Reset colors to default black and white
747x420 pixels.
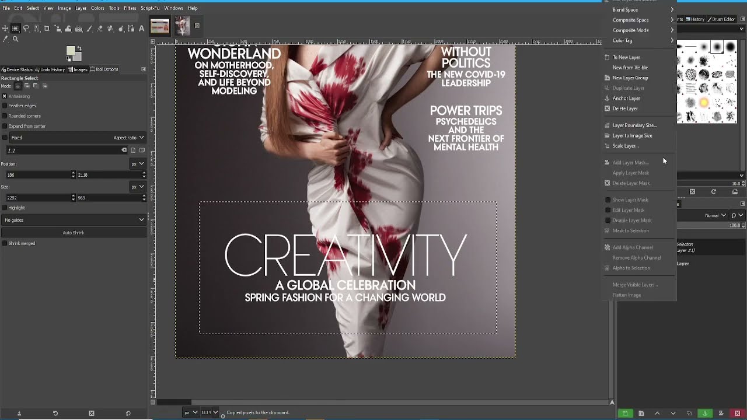[68, 59]
